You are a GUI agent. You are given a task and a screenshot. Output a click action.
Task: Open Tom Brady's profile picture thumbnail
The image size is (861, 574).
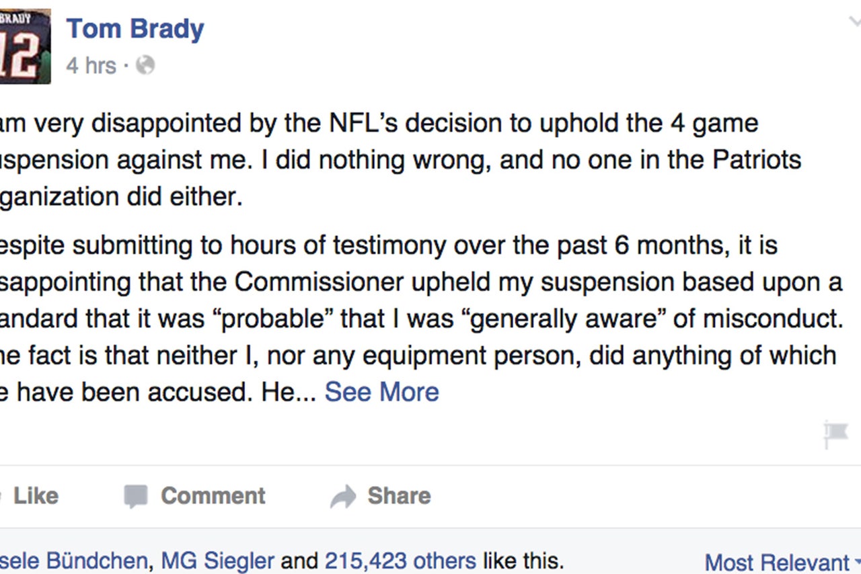tap(25, 46)
